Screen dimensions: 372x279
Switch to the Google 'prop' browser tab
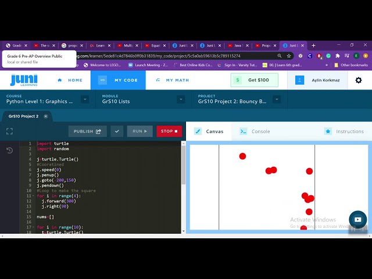tap(72, 45)
